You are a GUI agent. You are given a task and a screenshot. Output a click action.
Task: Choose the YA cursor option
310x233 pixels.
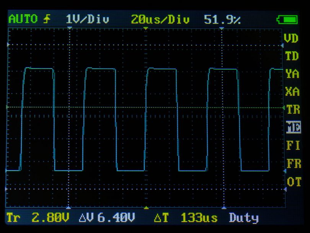pyautogui.click(x=292, y=74)
